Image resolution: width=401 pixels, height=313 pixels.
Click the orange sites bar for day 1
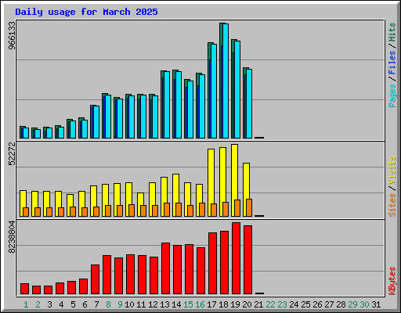pyautogui.click(x=26, y=212)
